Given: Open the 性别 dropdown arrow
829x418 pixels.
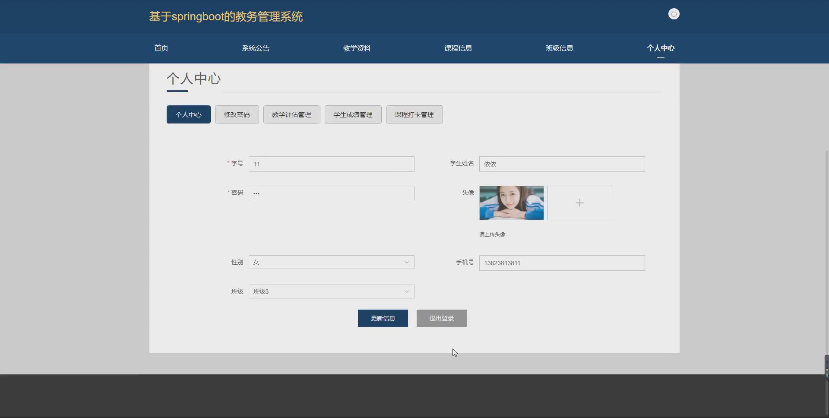Looking at the screenshot, I should tap(406, 262).
